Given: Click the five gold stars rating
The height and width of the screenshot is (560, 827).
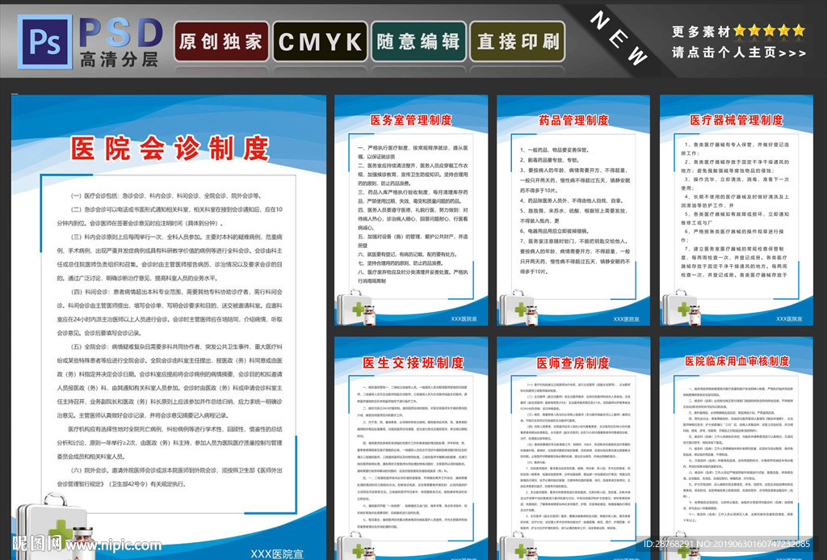Looking at the screenshot, I should click(770, 31).
